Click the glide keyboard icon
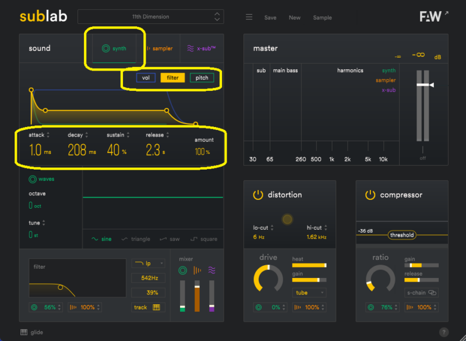 [x=24, y=332]
